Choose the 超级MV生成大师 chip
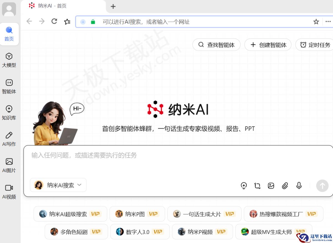 (274, 232)
